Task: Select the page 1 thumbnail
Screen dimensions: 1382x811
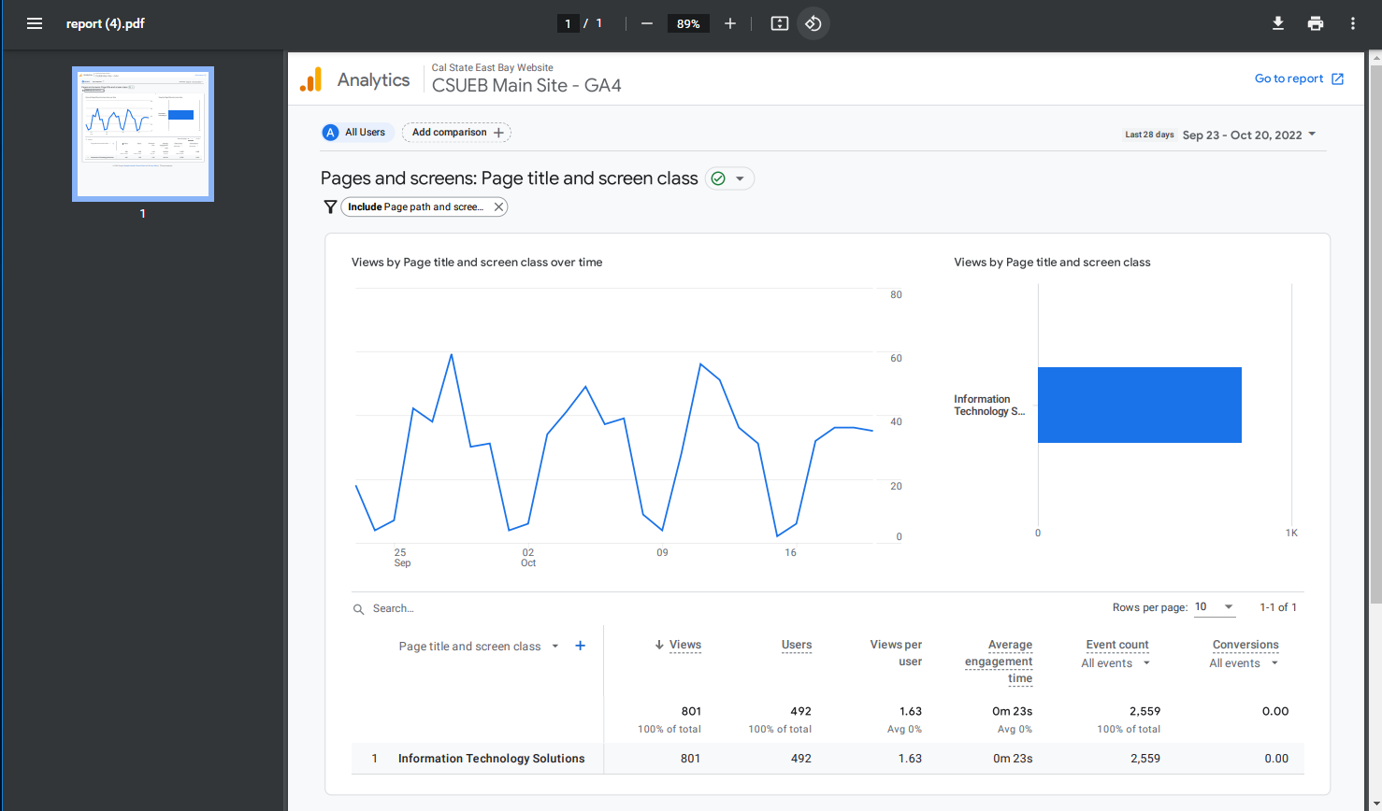Action: pos(143,134)
